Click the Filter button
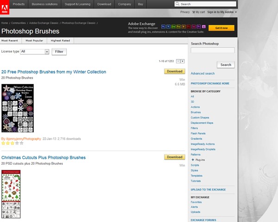Screen dimensions: 278x222 [x=59, y=52]
